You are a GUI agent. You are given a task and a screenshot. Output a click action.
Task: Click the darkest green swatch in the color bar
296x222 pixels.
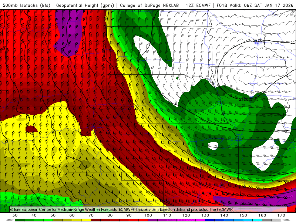click(x=20, y=220)
